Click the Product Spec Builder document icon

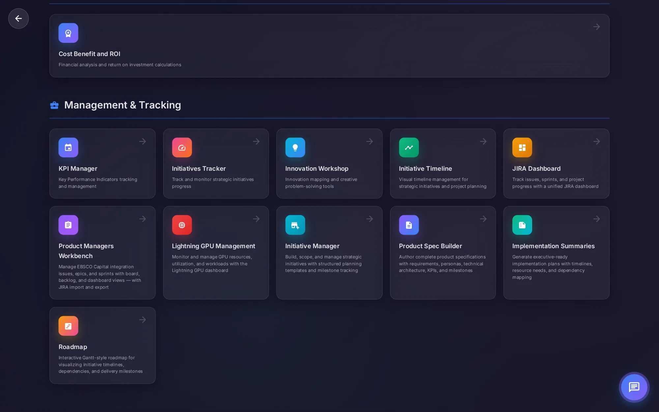409,225
